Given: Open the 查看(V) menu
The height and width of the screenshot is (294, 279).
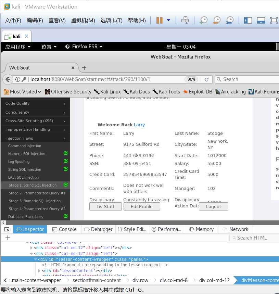Looking at the screenshot, I should point(57,20).
